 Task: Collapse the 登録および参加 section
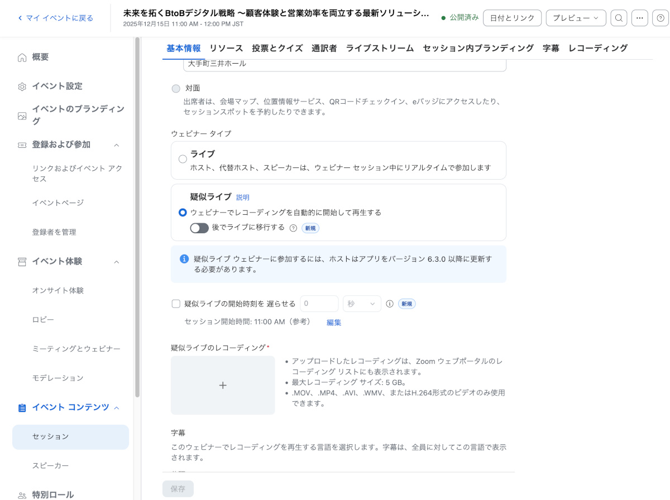tap(117, 145)
